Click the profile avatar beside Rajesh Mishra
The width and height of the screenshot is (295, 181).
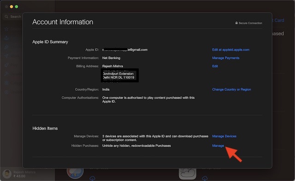7,174
